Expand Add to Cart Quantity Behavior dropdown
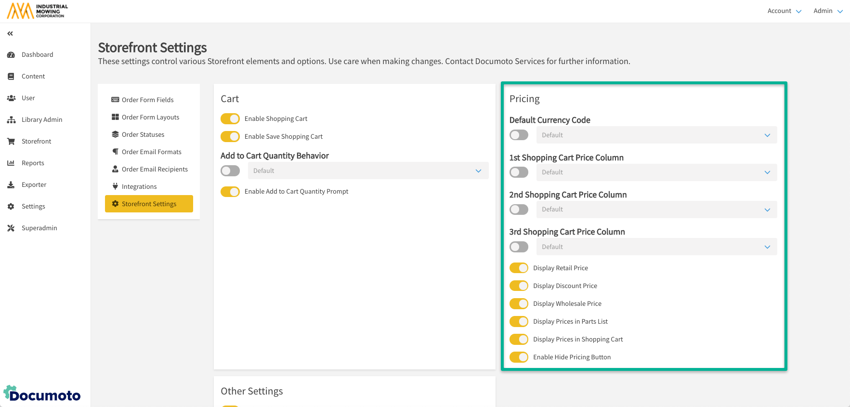This screenshot has height=407, width=850. tap(368, 171)
